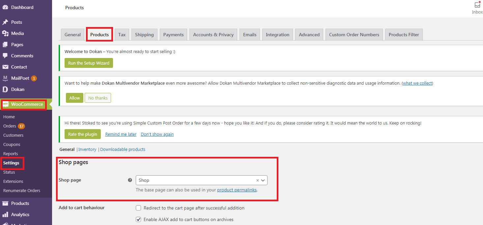The height and width of the screenshot is (225, 483).
Task: Open the Accounts & Privacy tab
Action: pyautogui.click(x=213, y=35)
